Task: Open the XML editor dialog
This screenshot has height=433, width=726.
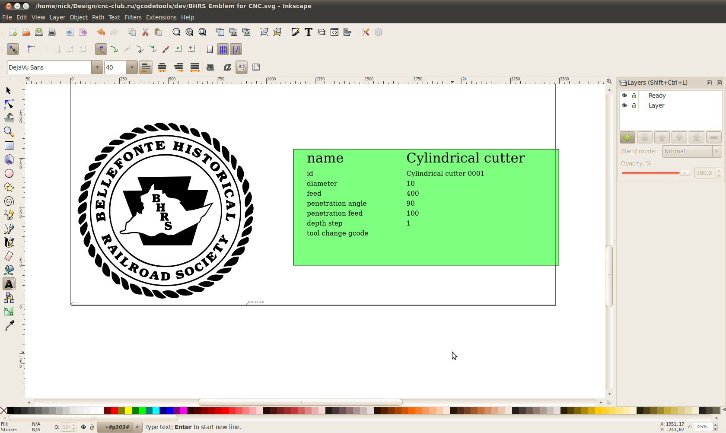Action: pos(334,32)
